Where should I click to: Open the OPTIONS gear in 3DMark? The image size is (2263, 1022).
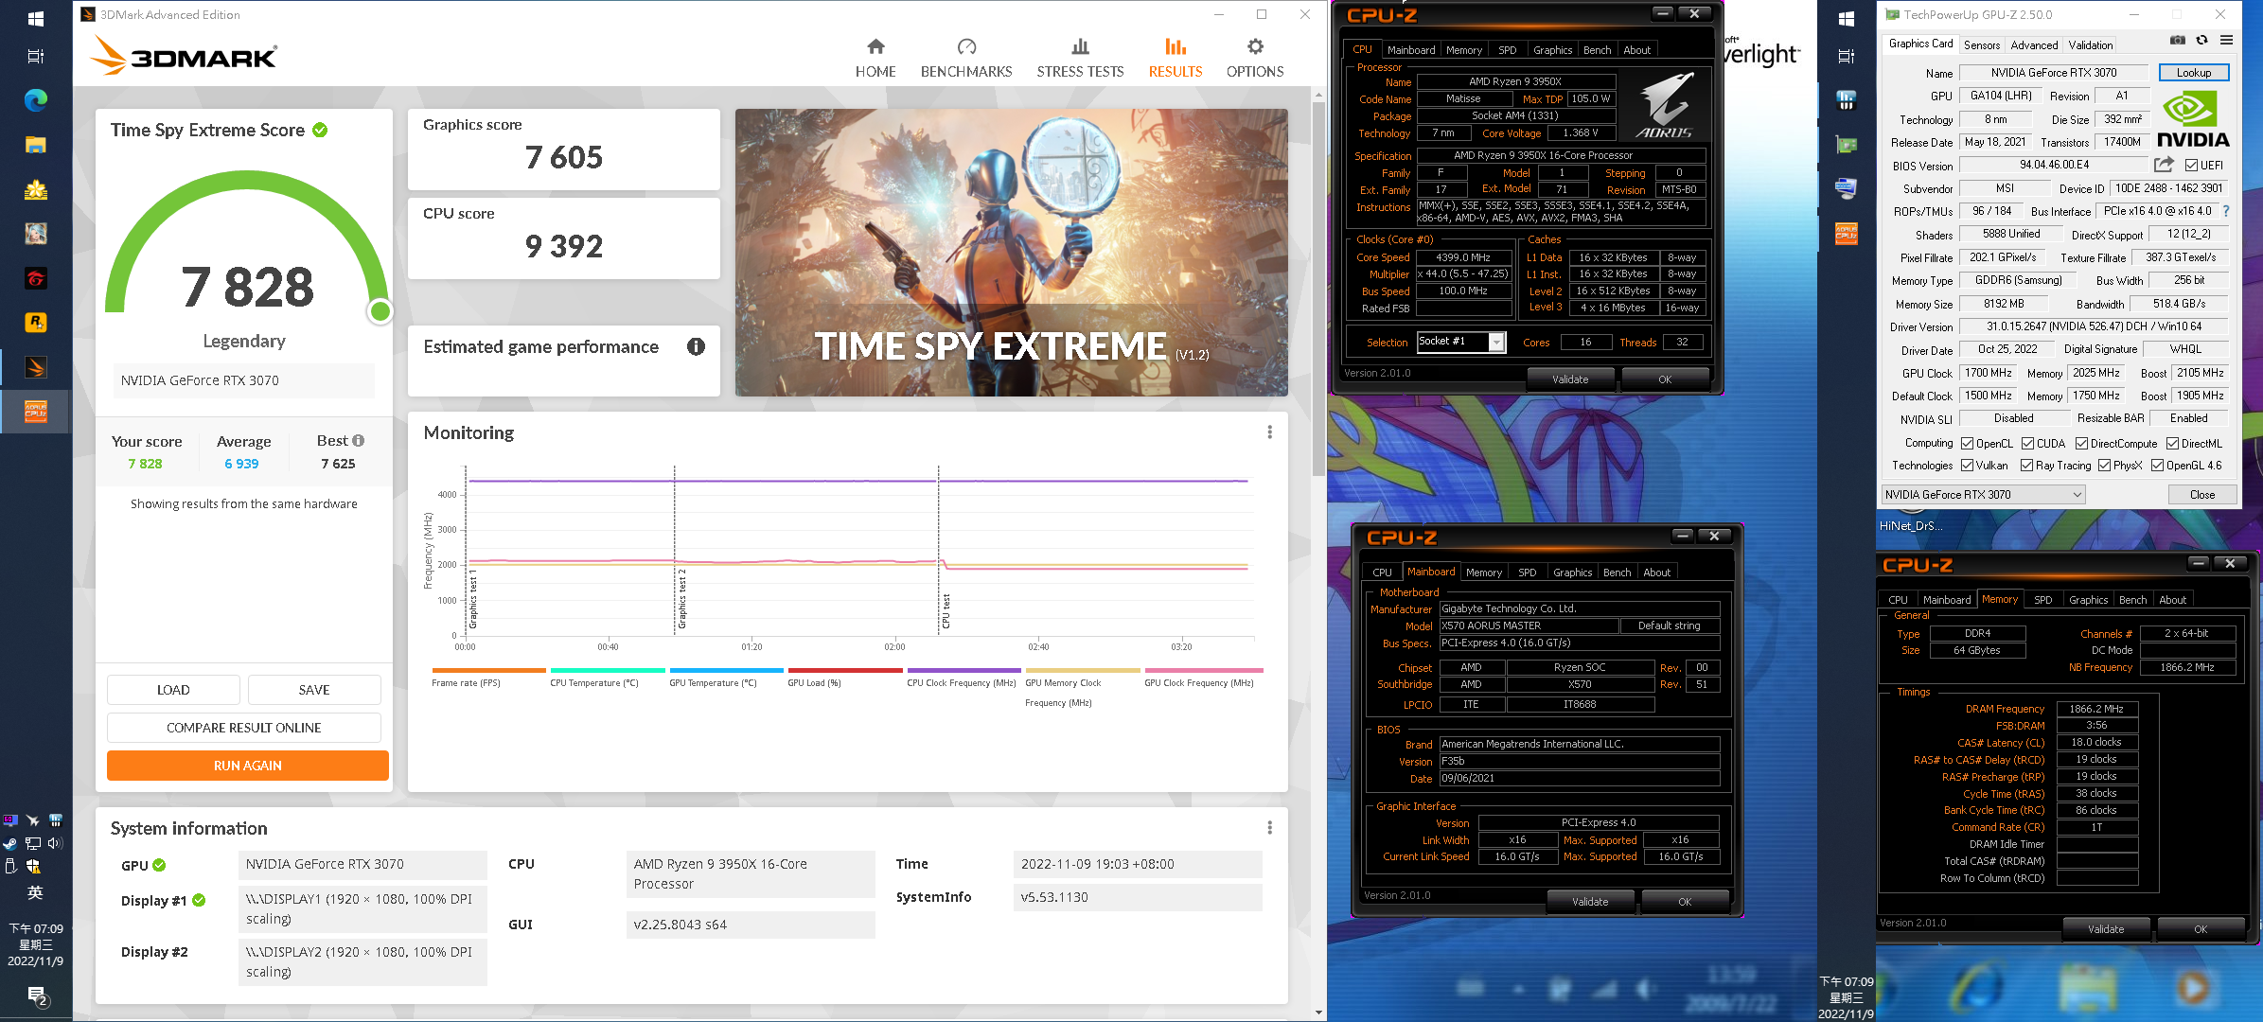pyautogui.click(x=1255, y=58)
